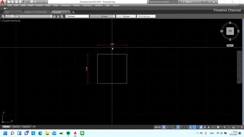Click the Workspace switching gear icon
Screen dimensions: 244x137
click(x=218, y=127)
